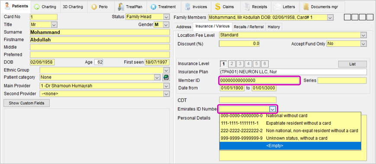The width and height of the screenshot is (376, 164).
Task: Expand the Patient category dropdown
Action: (157, 77)
